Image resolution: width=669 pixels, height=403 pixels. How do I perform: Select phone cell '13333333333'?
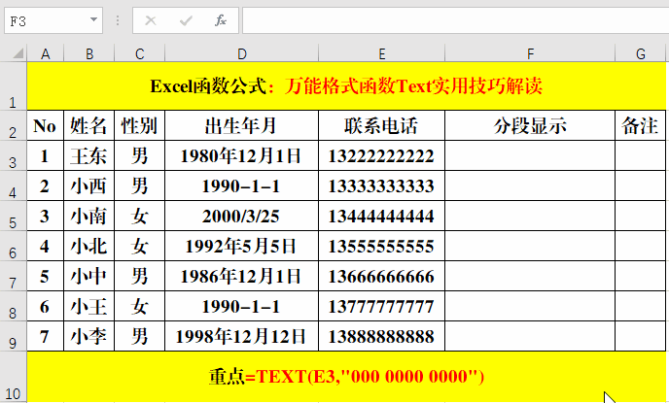381,185
